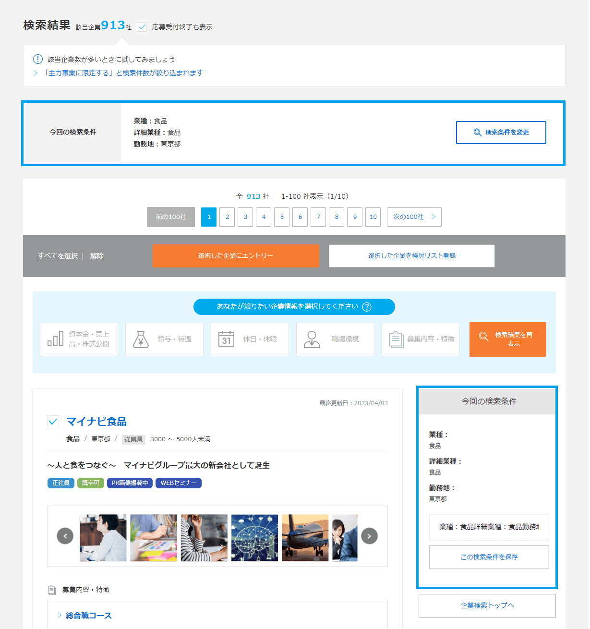
Task: Go to results page 9
Action: 355,217
